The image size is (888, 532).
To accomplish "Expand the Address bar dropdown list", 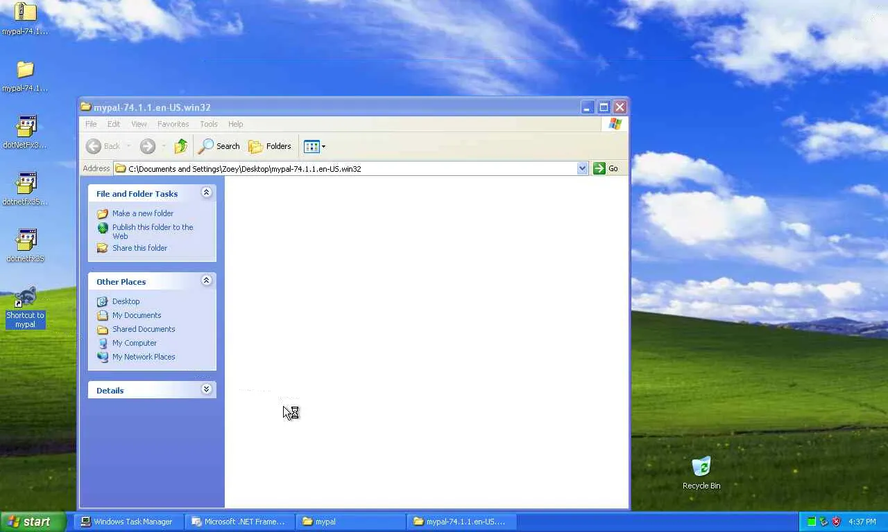I will coord(582,168).
